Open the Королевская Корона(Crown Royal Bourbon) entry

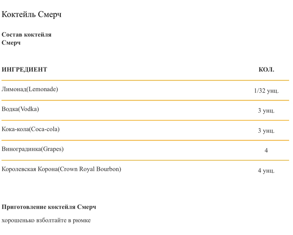point(61,169)
